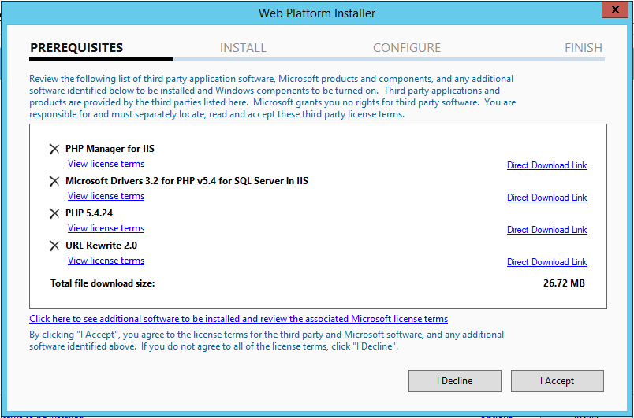Open Direct Download Link for Microsoft Drivers 3.2
The height and width of the screenshot is (418, 634).
click(x=546, y=198)
